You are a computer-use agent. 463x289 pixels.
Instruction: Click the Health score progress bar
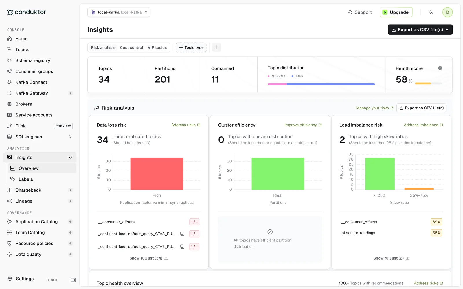[x=429, y=84]
